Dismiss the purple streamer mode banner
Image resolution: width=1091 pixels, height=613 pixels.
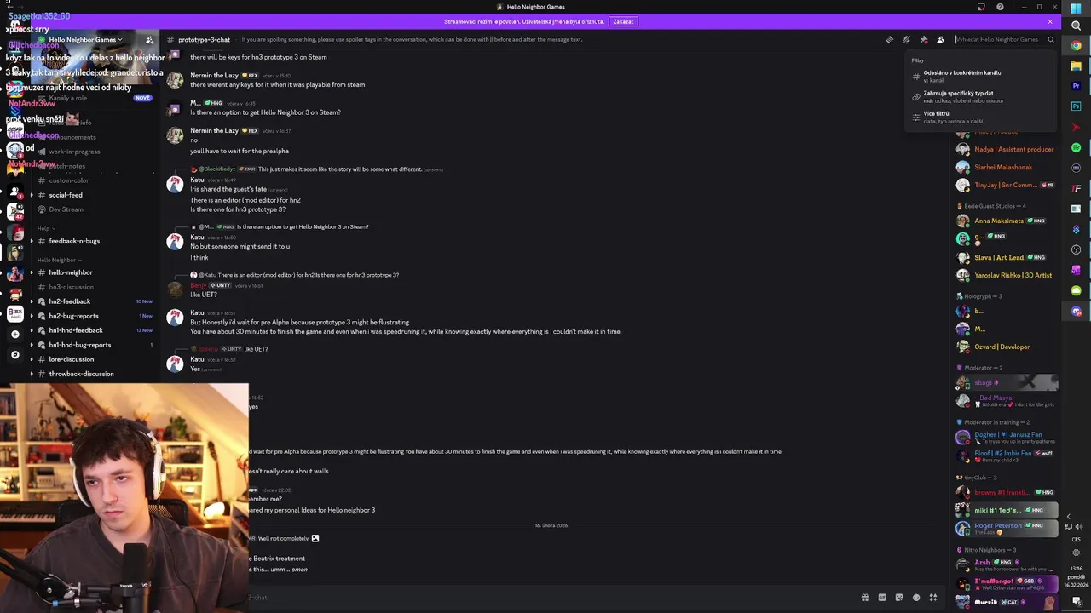point(1050,21)
